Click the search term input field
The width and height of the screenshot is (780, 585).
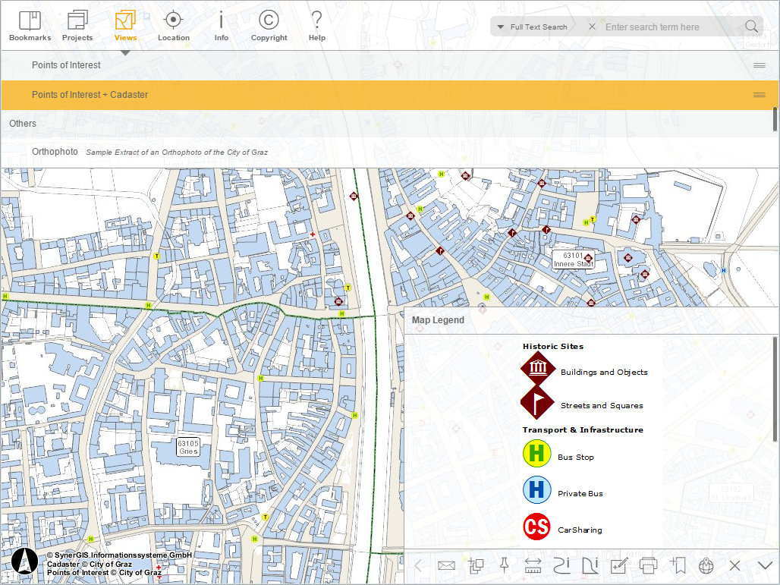pyautogui.click(x=668, y=27)
